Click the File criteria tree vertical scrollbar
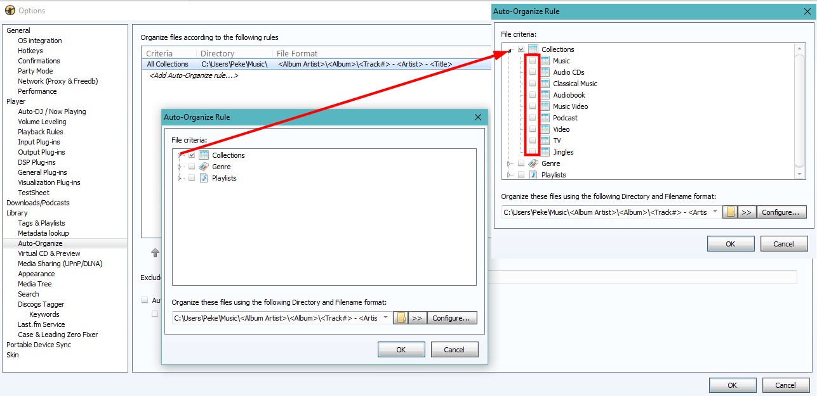Image resolution: width=817 pixels, height=396 pixels. (x=800, y=111)
